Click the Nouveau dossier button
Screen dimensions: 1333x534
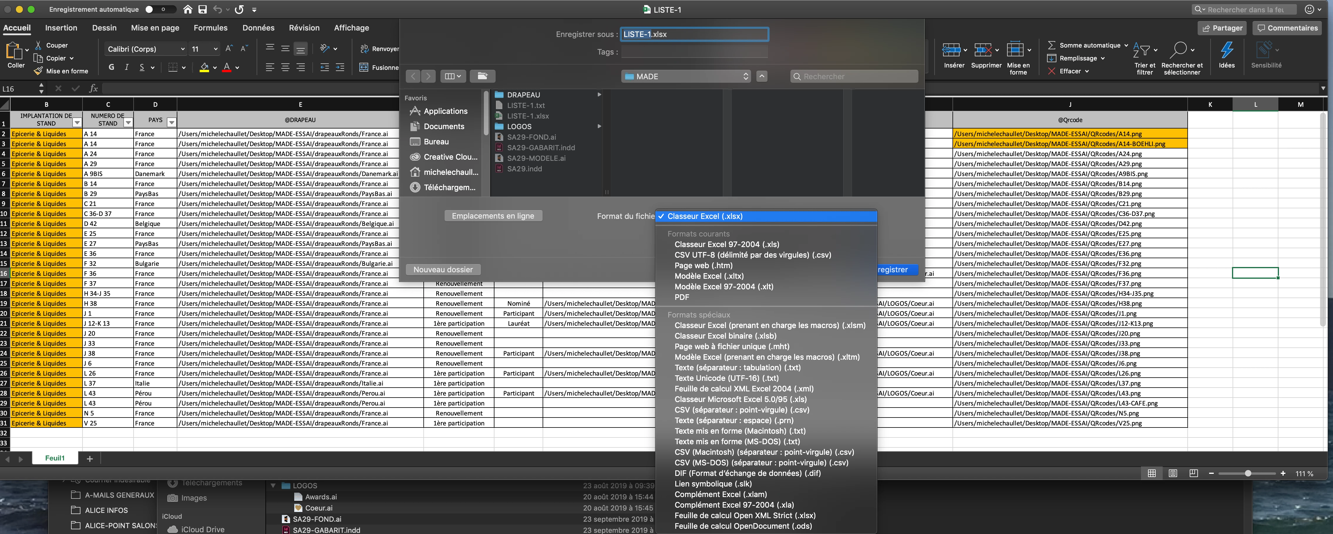(x=443, y=269)
